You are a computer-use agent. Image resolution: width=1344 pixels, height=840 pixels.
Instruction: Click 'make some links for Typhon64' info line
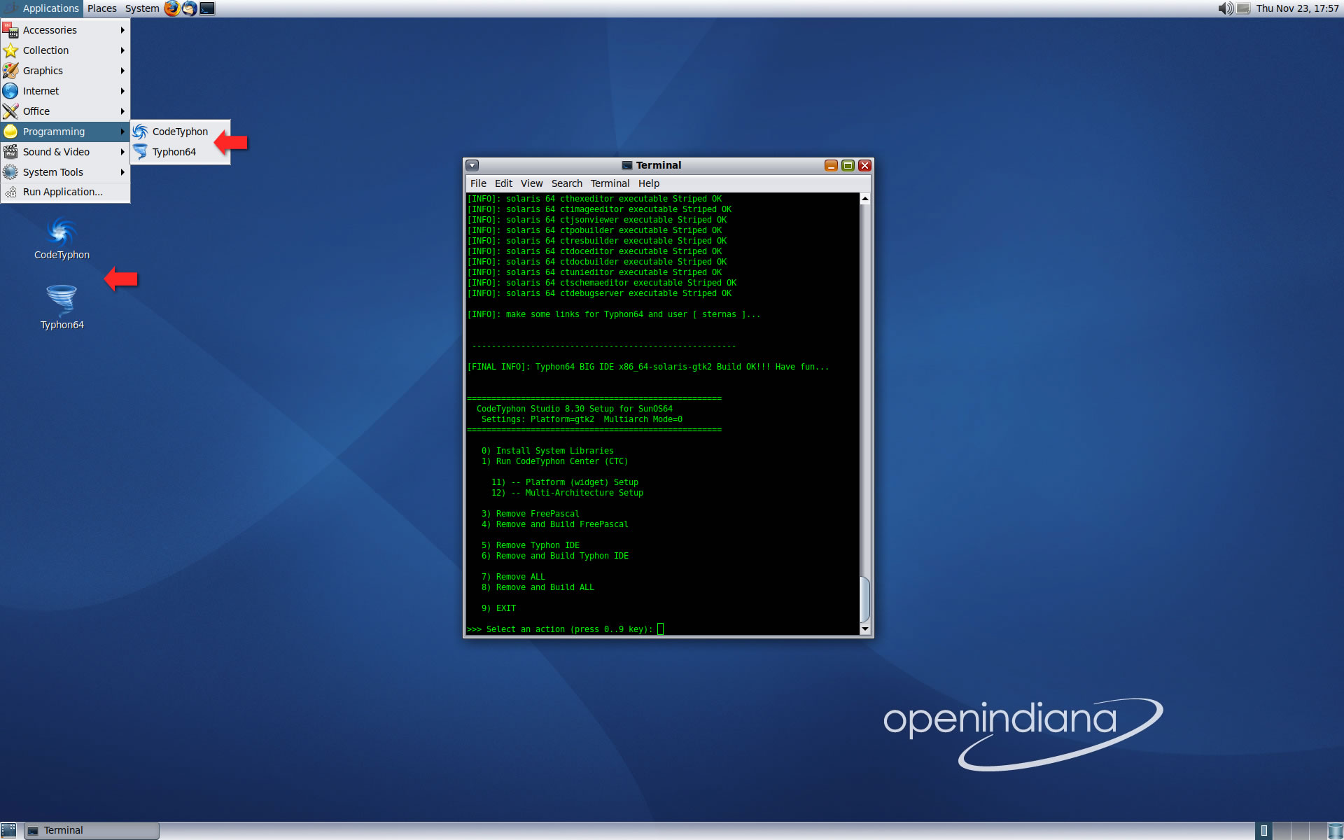[x=613, y=314]
